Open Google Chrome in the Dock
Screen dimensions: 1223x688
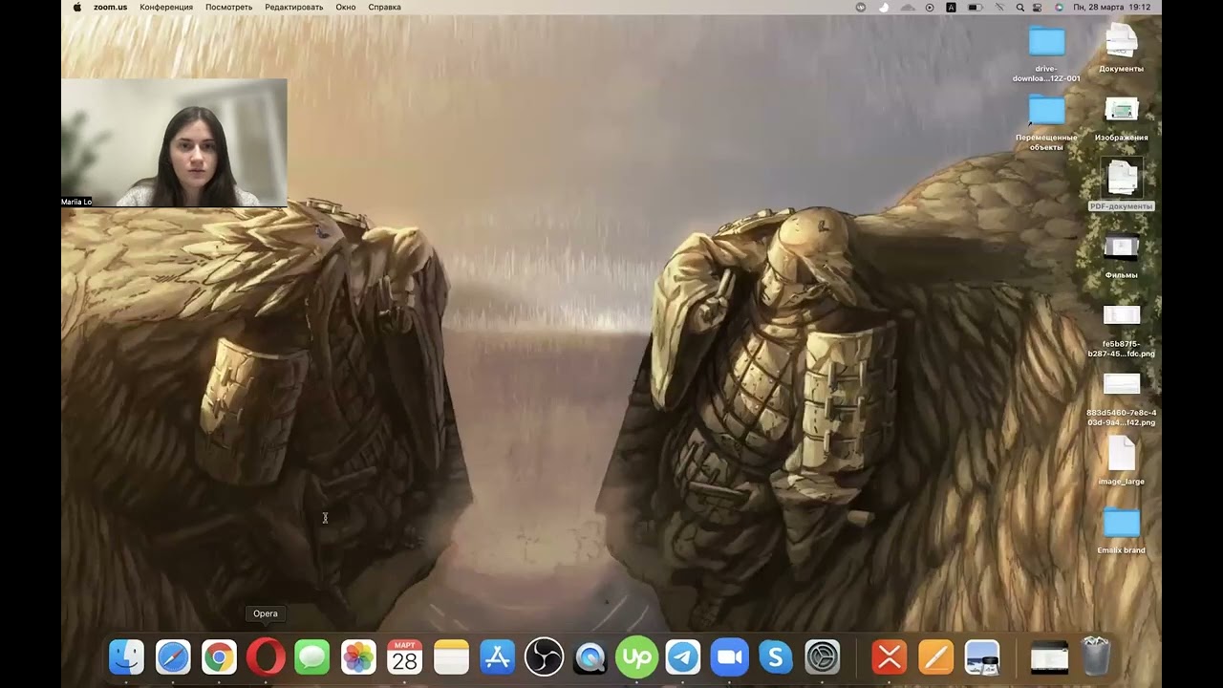[219, 657]
